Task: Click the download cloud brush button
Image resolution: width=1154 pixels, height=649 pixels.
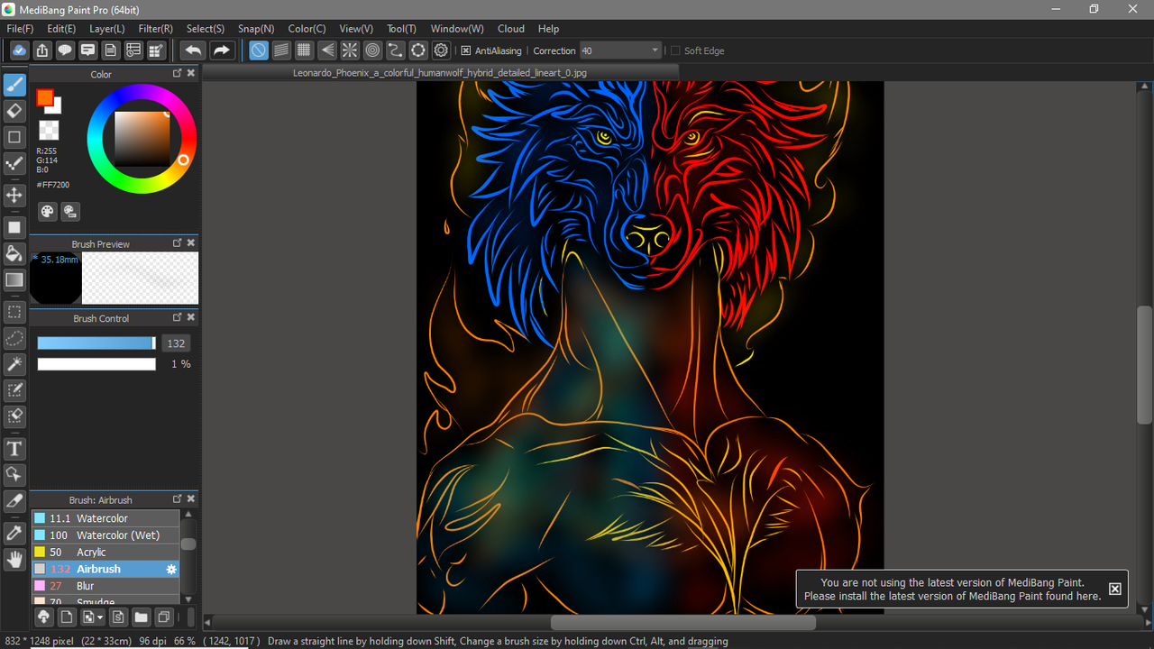Action: click(42, 617)
